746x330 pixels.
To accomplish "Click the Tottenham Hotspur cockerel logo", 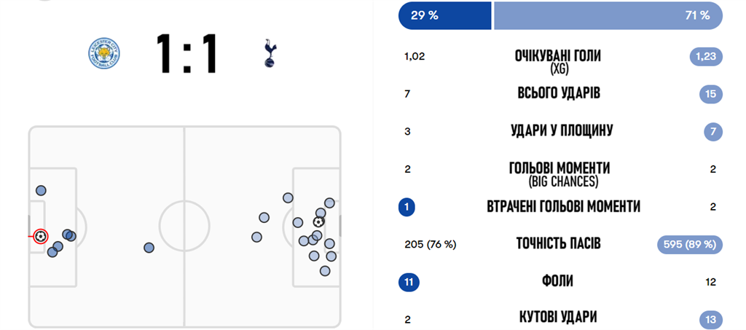I will [x=270, y=53].
